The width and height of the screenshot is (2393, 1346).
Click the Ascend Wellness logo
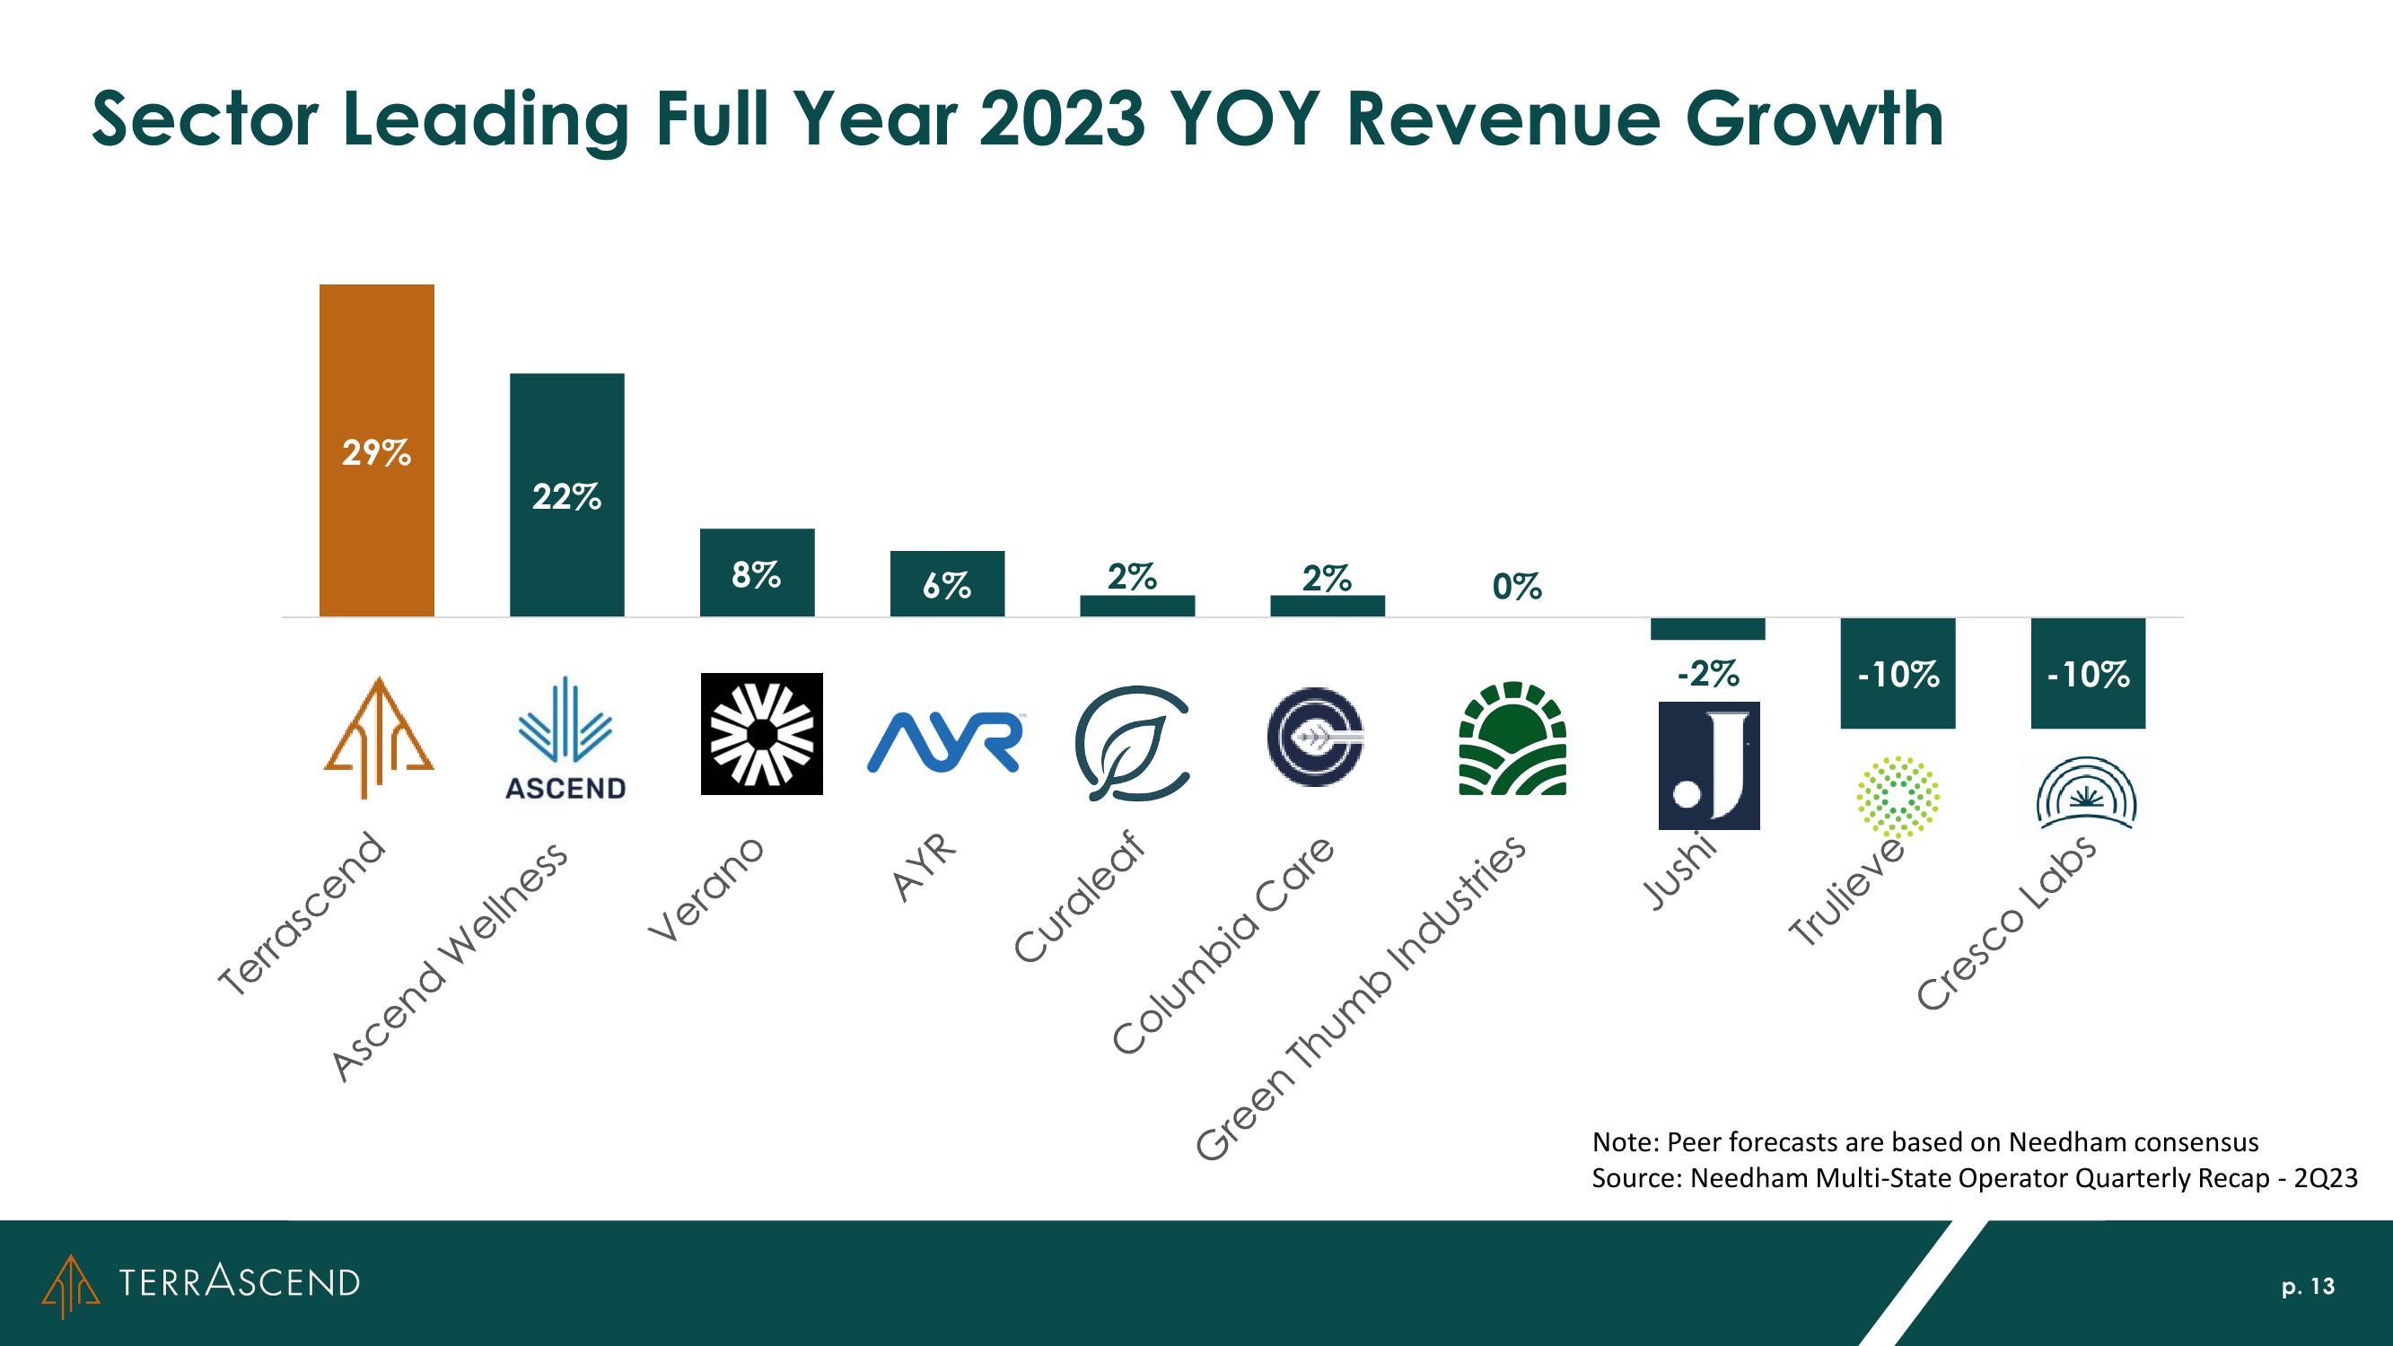click(x=565, y=739)
